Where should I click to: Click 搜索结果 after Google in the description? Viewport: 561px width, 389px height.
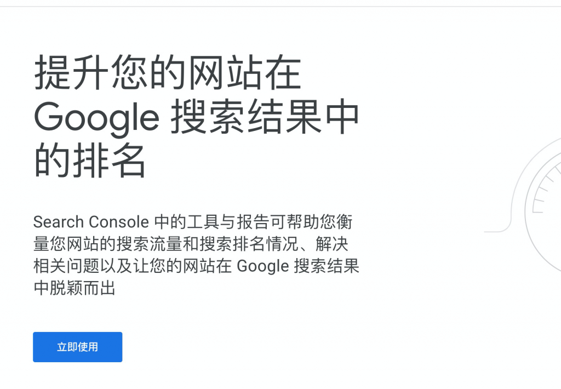tap(327, 266)
